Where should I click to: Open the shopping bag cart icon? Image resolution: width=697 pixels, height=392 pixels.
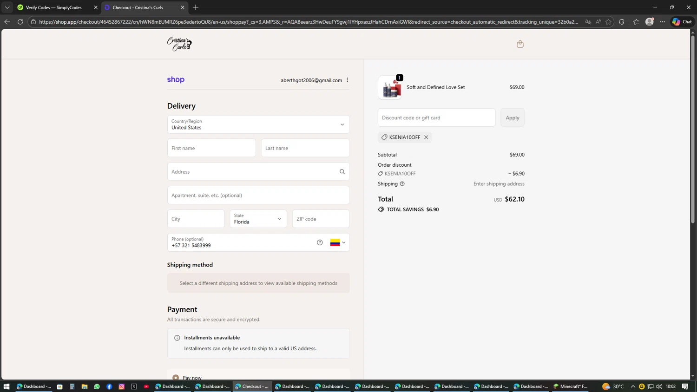(520, 44)
